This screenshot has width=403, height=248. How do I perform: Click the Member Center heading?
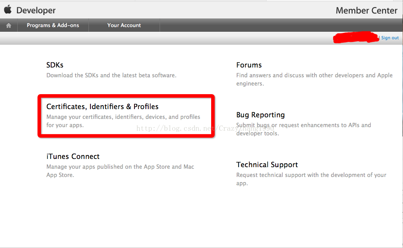366,11
